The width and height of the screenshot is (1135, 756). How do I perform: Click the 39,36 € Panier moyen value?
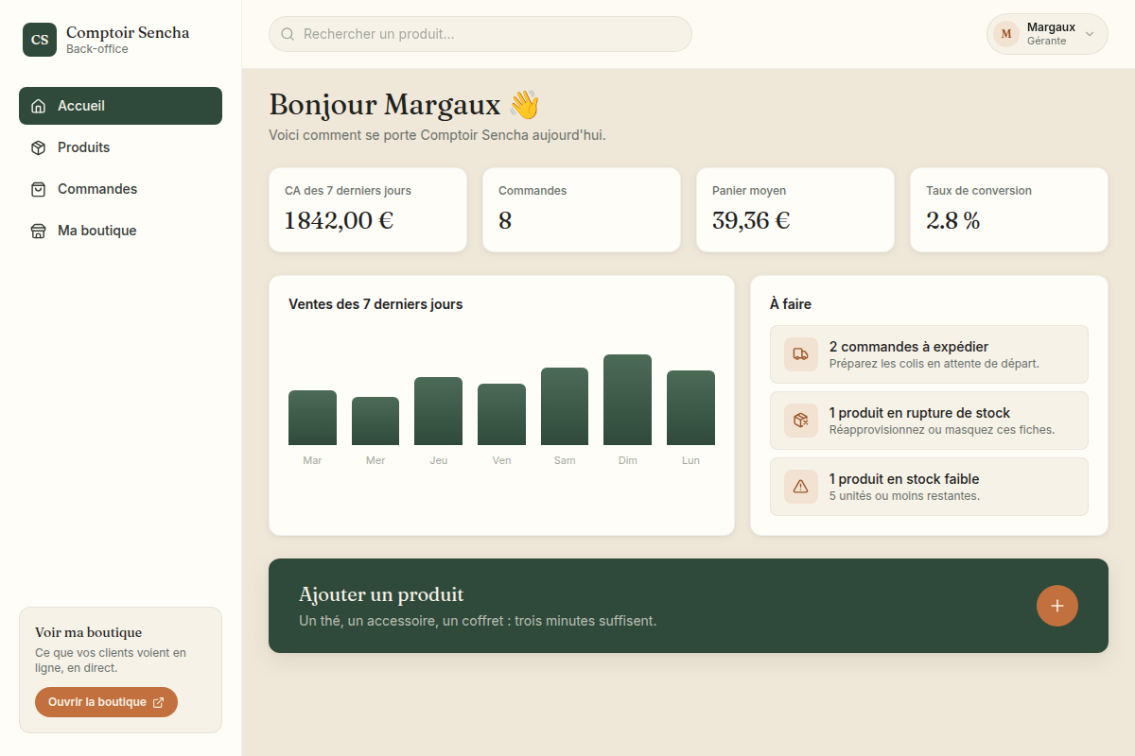[751, 220]
